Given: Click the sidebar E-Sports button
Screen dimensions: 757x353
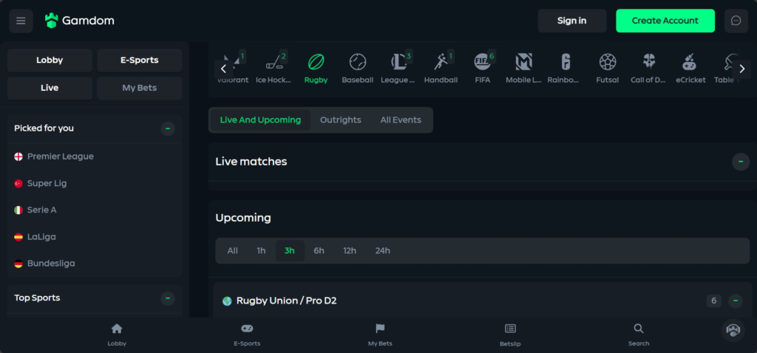Looking at the screenshot, I should click(x=140, y=61).
